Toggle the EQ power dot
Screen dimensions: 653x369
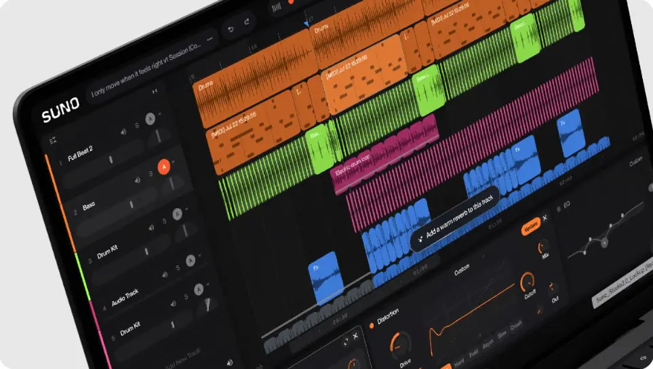[x=559, y=209]
